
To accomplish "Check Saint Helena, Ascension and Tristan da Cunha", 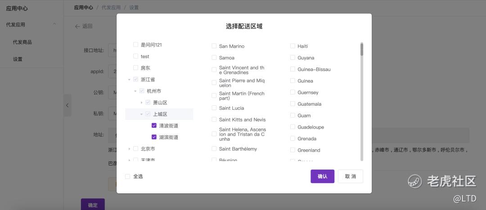I will [214, 134].
